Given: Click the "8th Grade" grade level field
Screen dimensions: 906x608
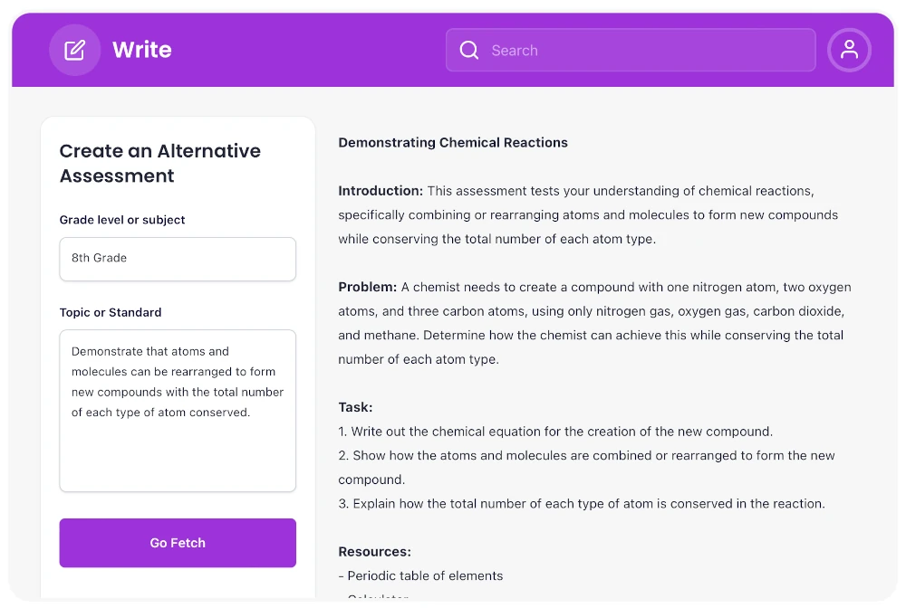Looking at the screenshot, I should pos(178,259).
